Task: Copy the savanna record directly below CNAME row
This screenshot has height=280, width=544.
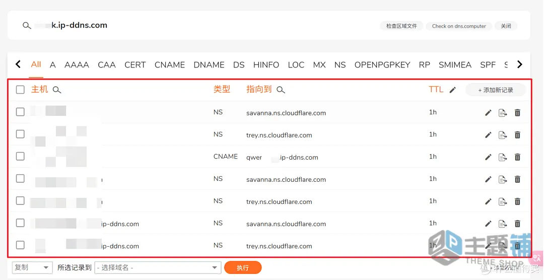Action: point(502,179)
